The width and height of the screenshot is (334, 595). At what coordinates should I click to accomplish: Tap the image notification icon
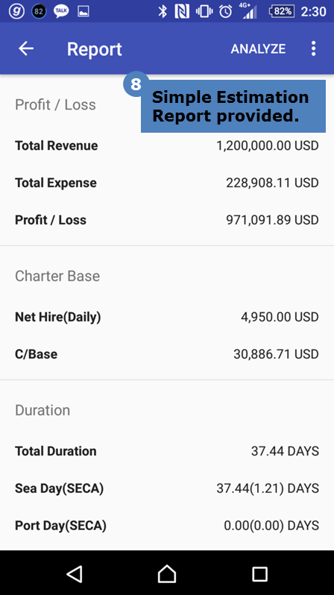tap(83, 11)
